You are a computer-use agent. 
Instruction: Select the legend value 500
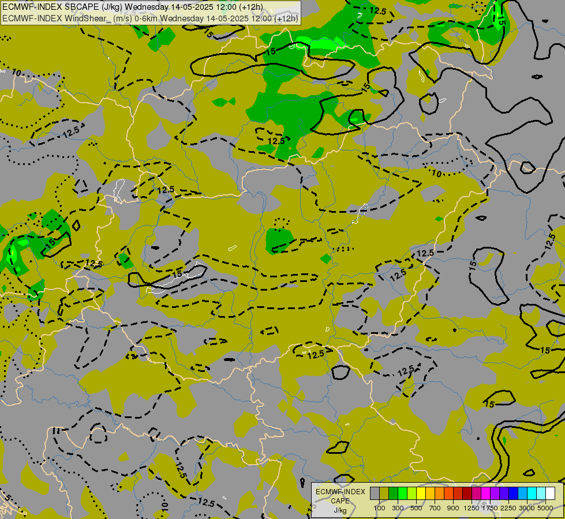tap(416, 508)
